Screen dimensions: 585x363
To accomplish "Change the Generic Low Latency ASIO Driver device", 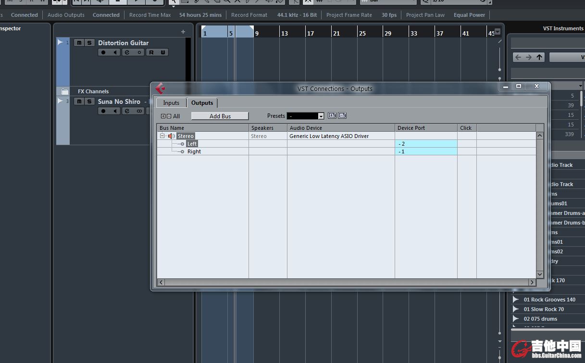I will (x=341, y=136).
